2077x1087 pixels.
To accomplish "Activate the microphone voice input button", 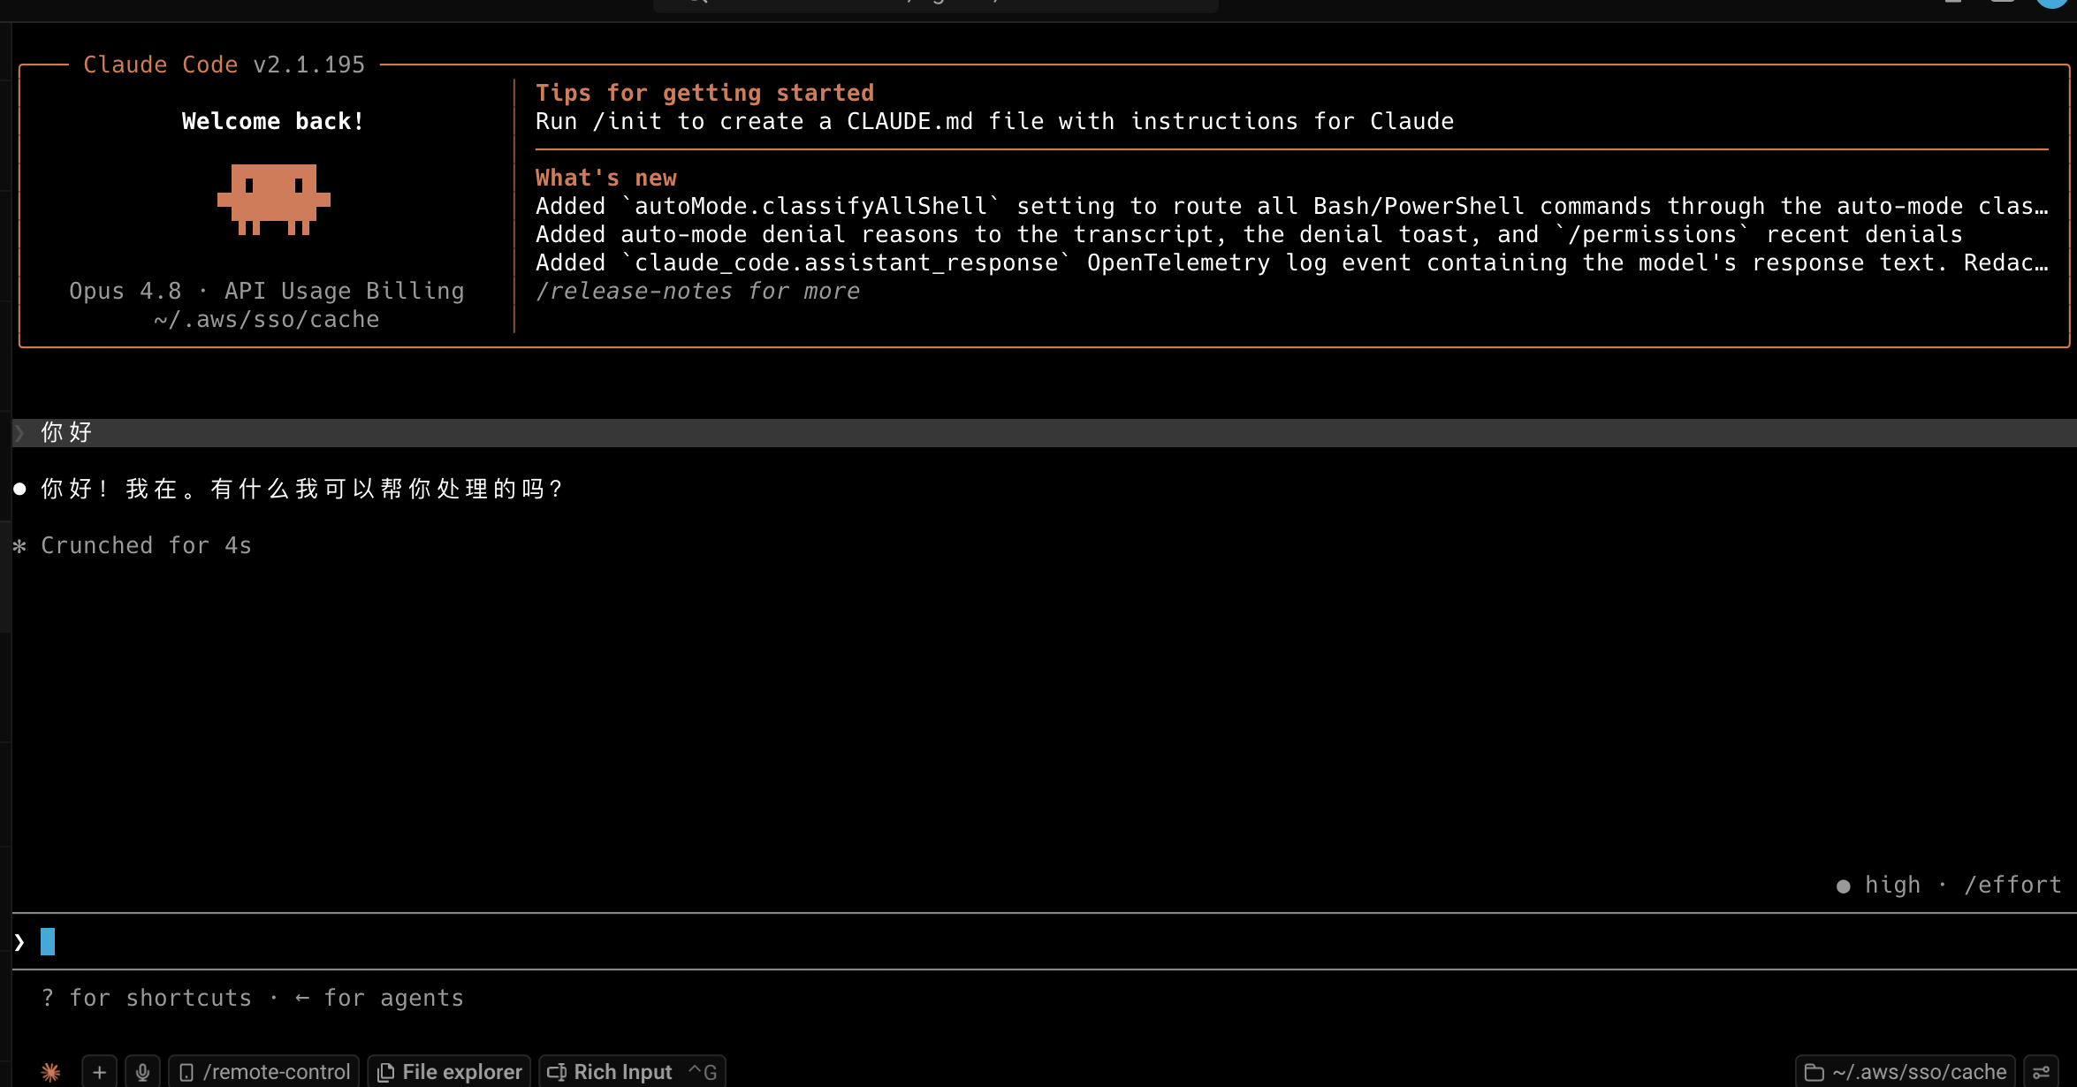I will pos(142,1072).
